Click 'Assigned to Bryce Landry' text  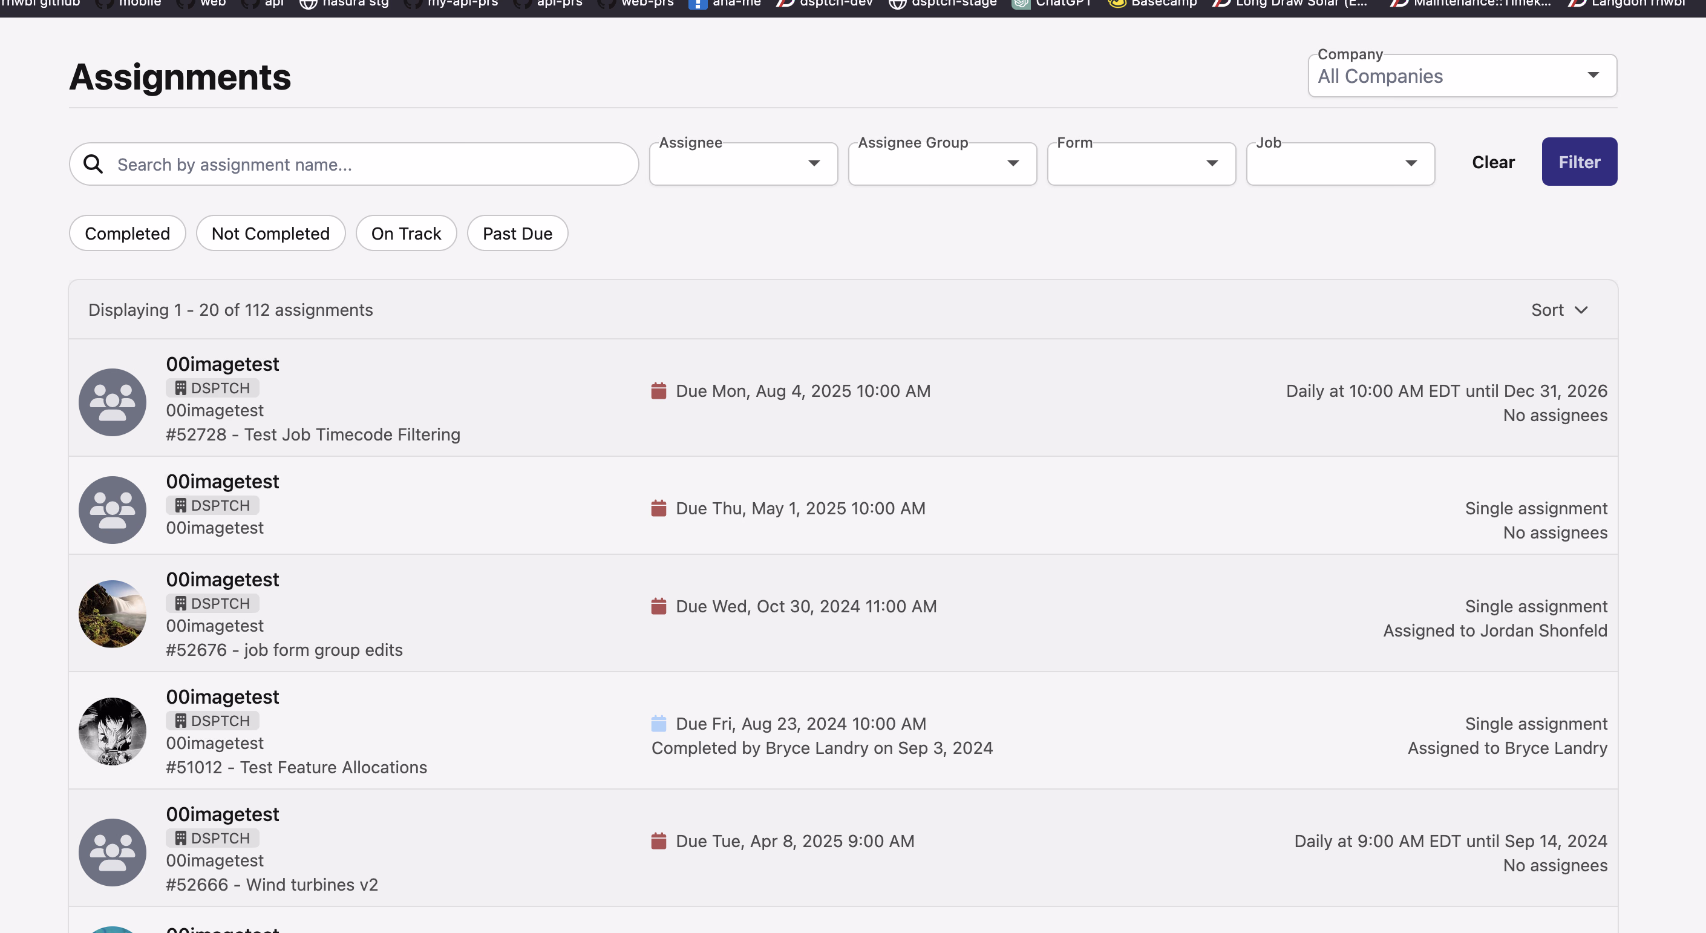point(1508,748)
